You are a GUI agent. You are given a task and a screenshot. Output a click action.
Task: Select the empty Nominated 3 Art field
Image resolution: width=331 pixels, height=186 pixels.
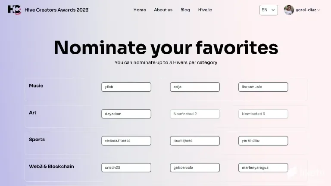coord(263,114)
